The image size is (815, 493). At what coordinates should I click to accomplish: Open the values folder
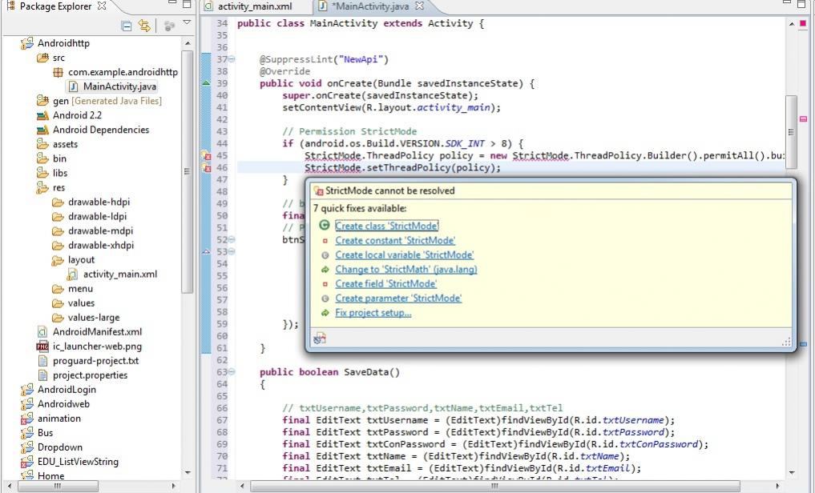pos(81,303)
